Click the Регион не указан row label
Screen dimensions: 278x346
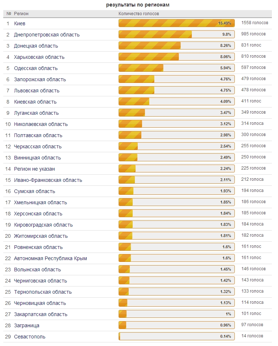tap(34, 169)
